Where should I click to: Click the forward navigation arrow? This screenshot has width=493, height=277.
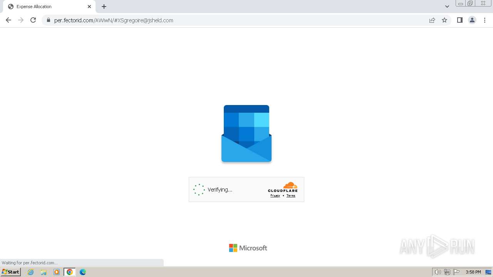pos(21,20)
